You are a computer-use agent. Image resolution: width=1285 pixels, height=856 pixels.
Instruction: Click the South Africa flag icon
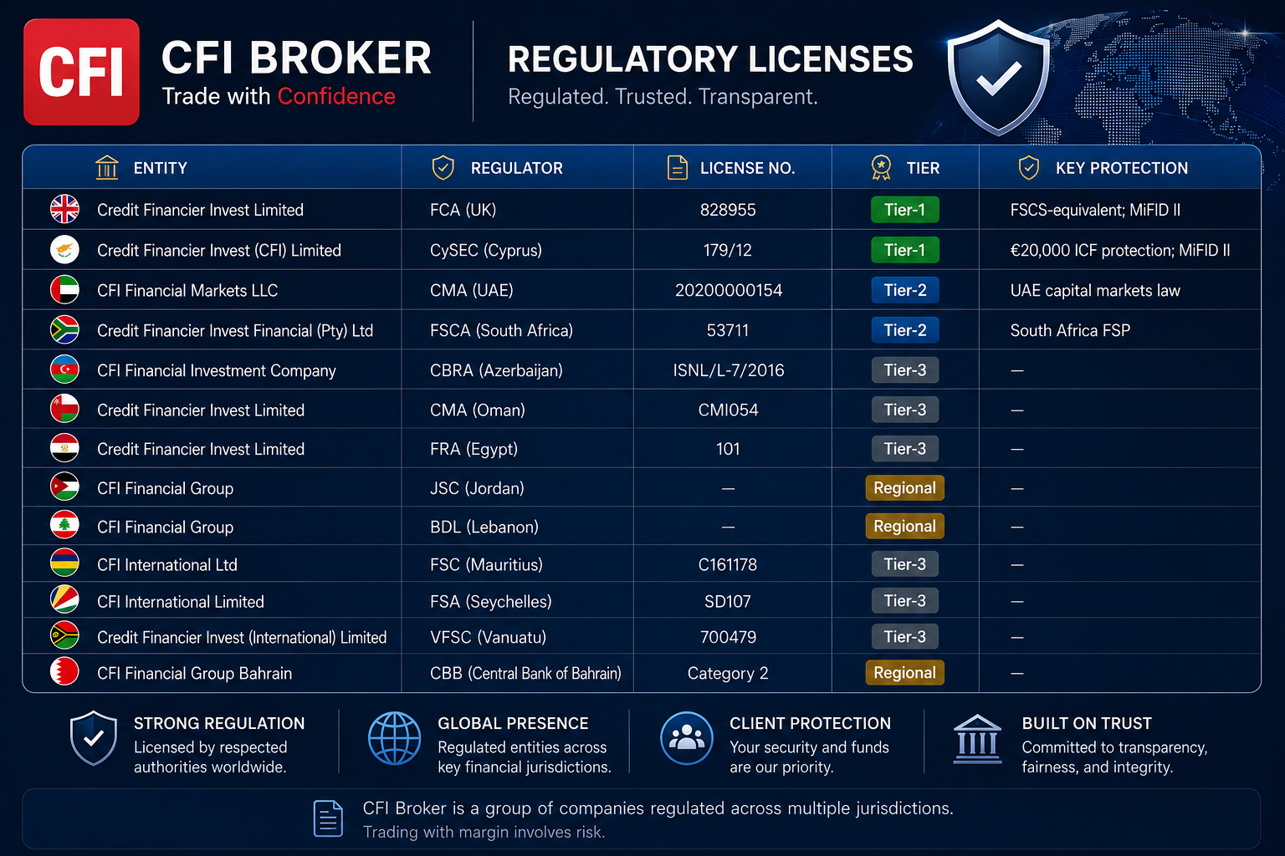[64, 330]
